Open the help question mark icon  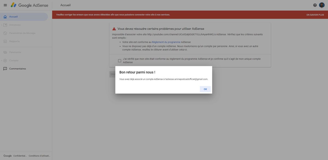point(315,5)
